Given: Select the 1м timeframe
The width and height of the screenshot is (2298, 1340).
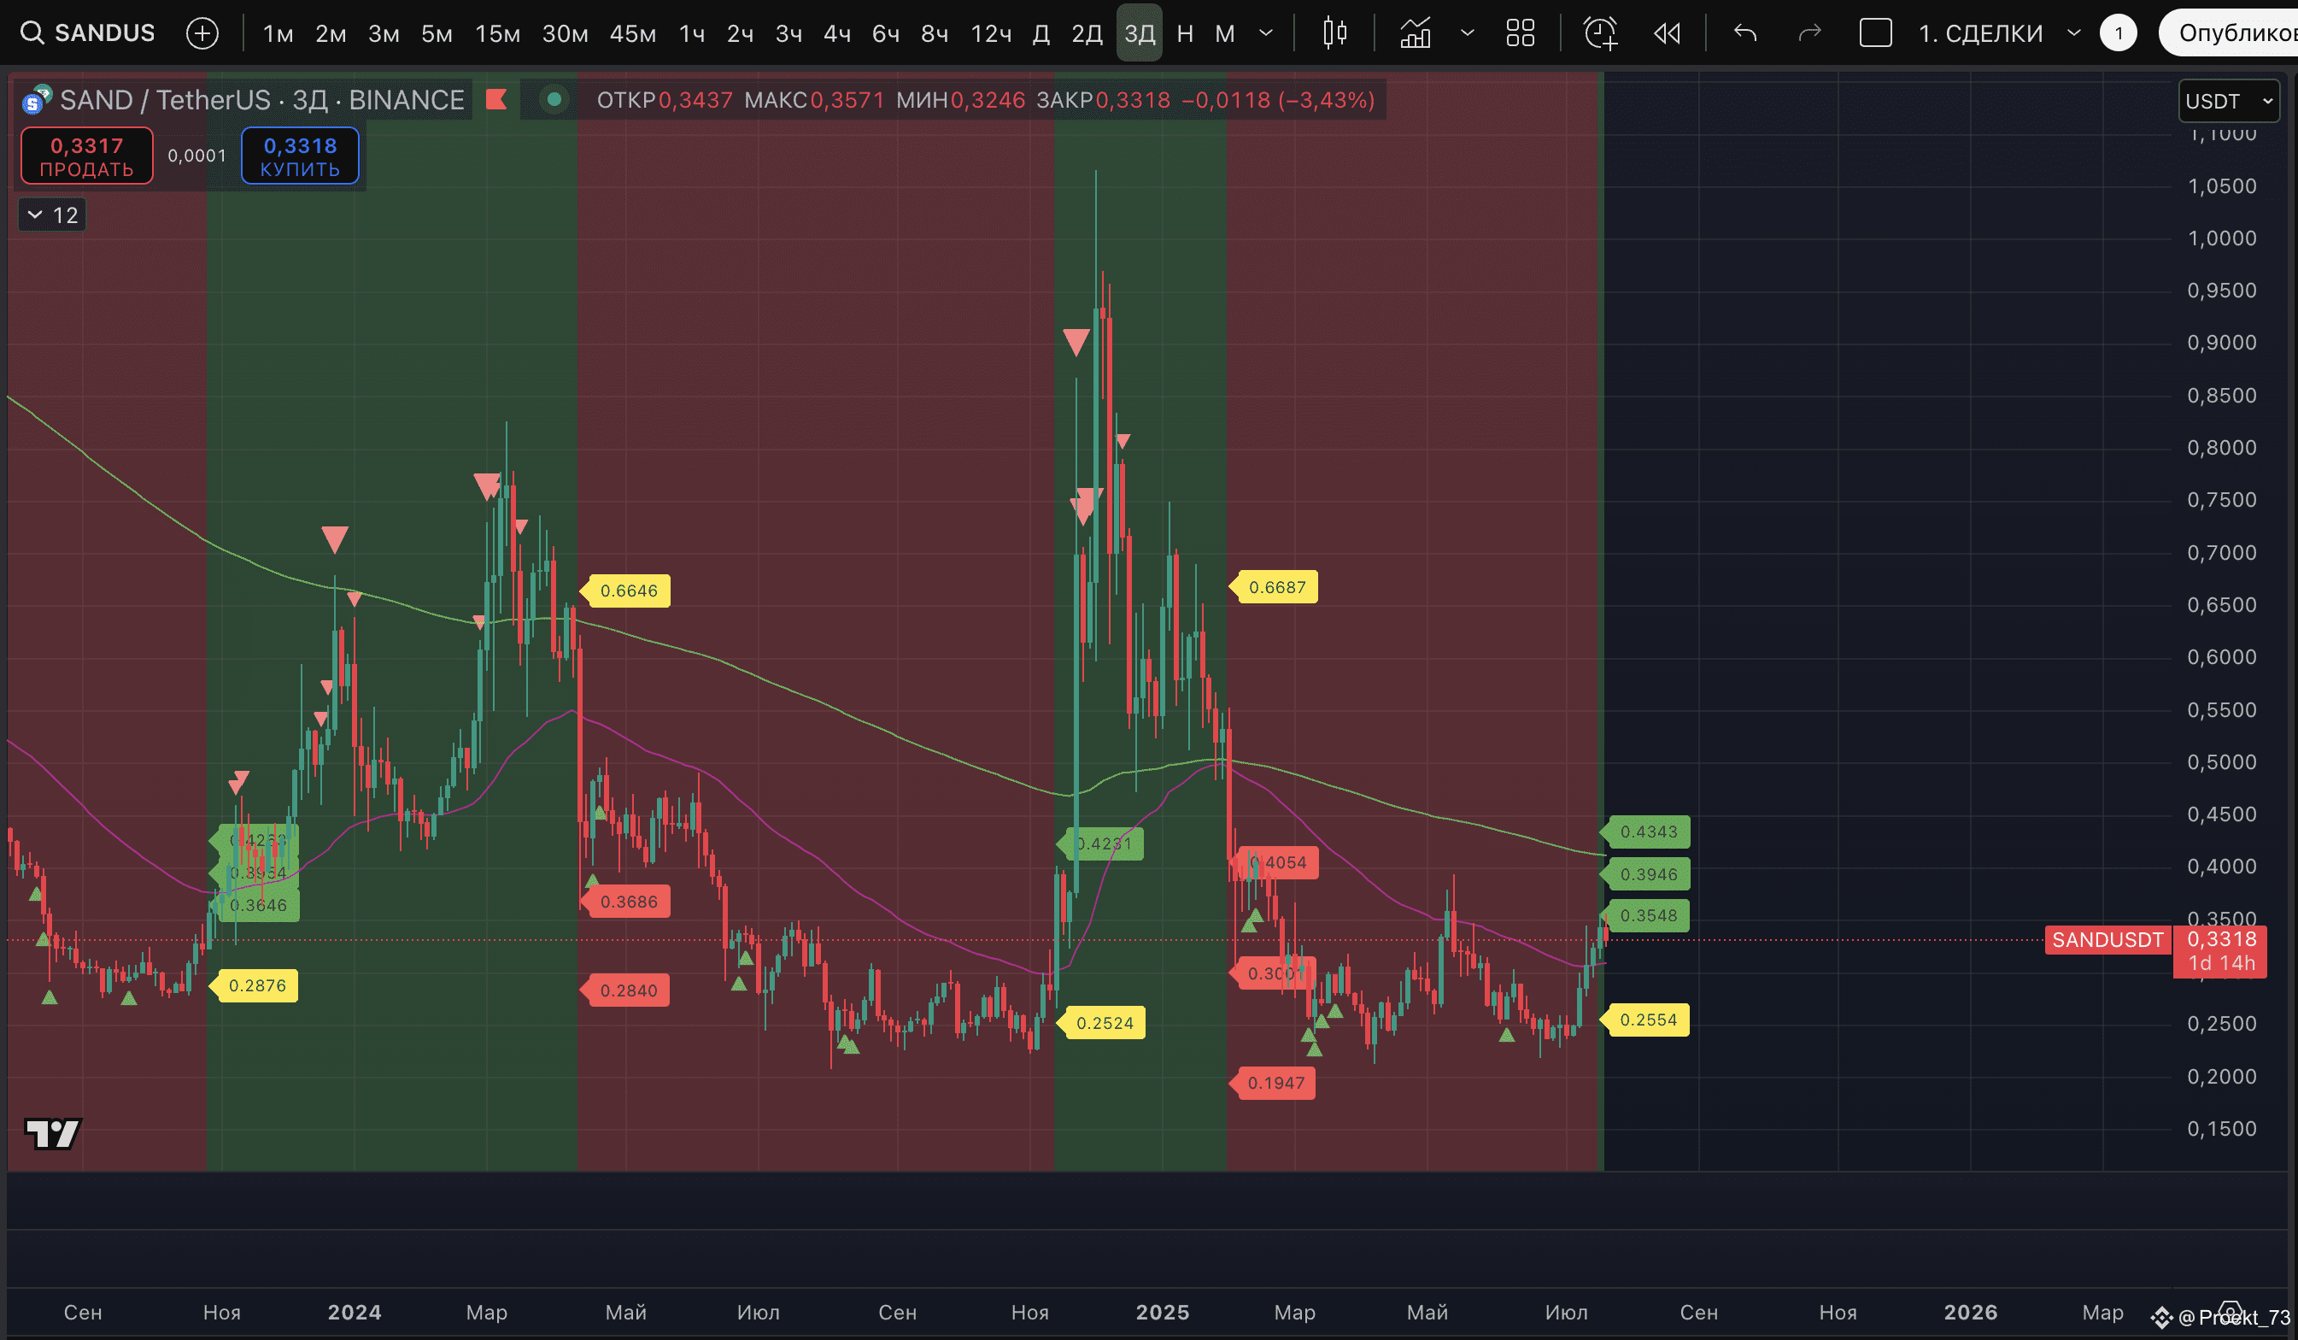Looking at the screenshot, I should pyautogui.click(x=278, y=33).
